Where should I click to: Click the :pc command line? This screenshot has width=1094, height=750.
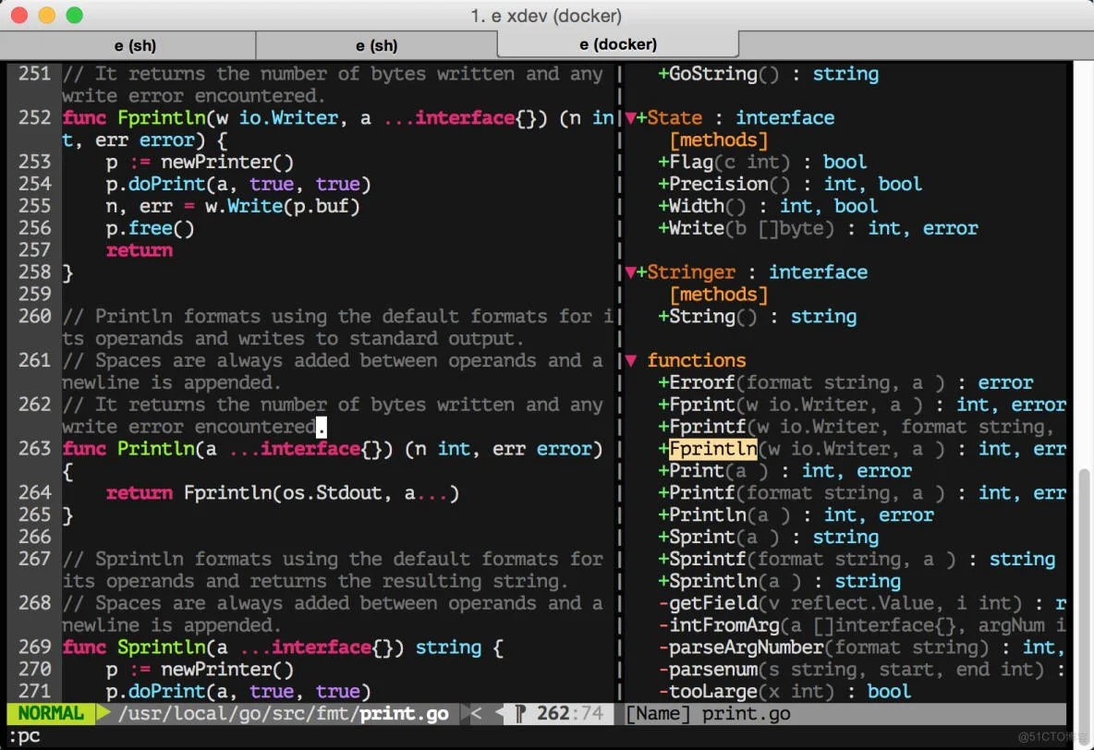click(x=24, y=736)
